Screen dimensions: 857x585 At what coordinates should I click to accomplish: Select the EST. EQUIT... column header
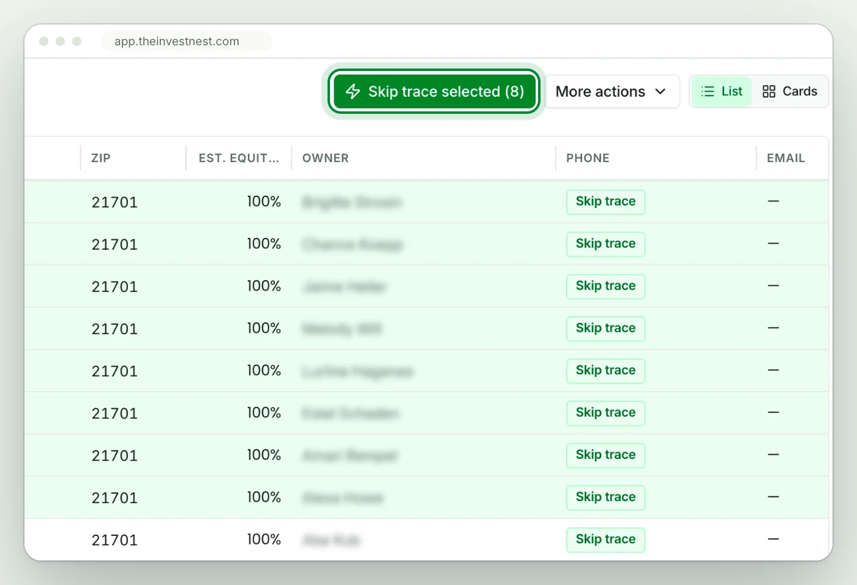[x=239, y=158]
